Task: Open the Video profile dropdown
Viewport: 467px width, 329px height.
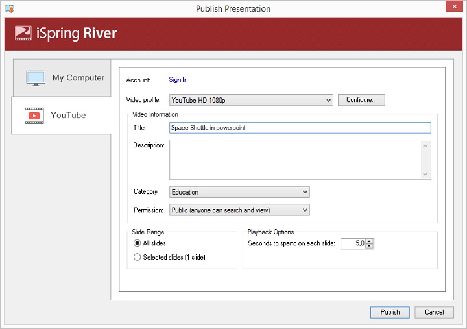Action: pyautogui.click(x=251, y=100)
